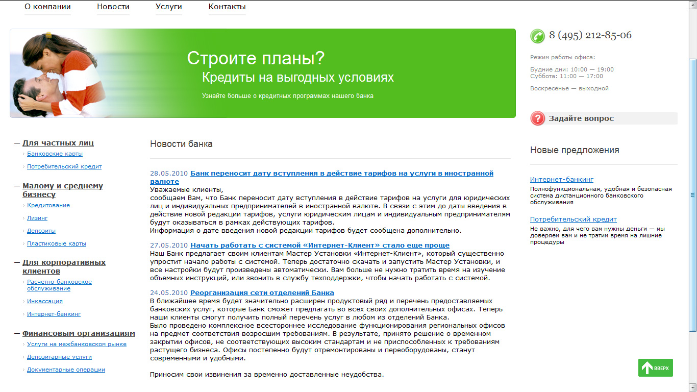Open the Депозиты link
The height and width of the screenshot is (392, 697).
41,231
